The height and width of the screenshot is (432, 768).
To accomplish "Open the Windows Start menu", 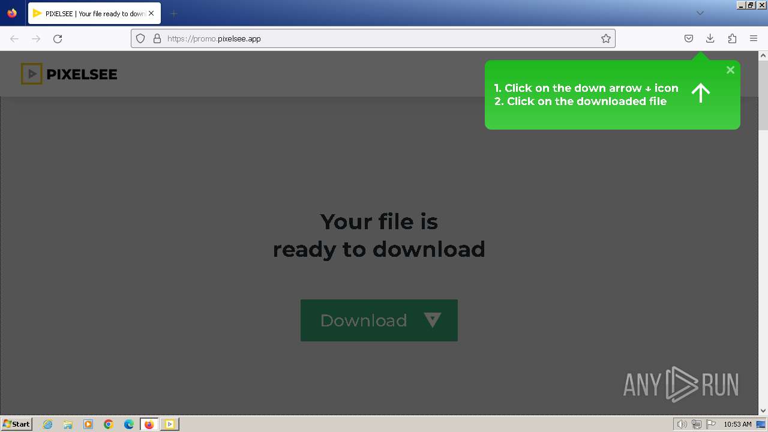I will coord(16,424).
